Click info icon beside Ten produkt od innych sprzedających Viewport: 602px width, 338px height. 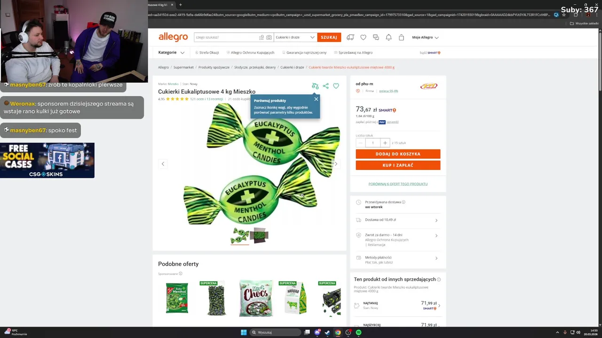point(439,279)
